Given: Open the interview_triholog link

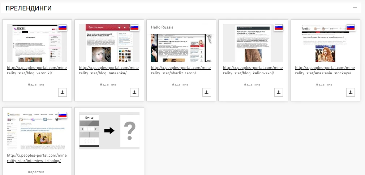Looking at the screenshot, I should pos(37,158).
